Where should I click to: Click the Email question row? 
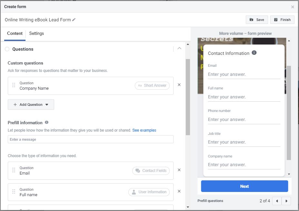(x=91, y=171)
